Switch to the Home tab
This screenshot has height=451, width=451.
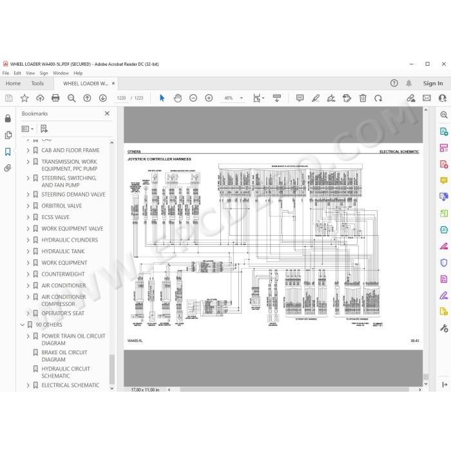click(x=13, y=83)
